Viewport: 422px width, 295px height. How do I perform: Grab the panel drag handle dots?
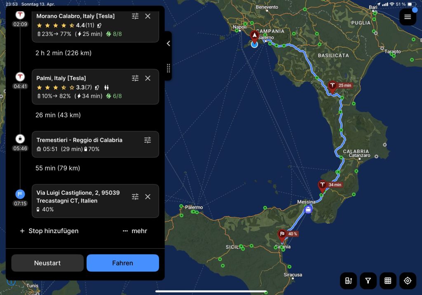(x=169, y=68)
